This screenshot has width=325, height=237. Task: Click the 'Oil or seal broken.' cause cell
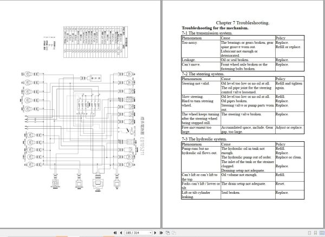click(248, 60)
